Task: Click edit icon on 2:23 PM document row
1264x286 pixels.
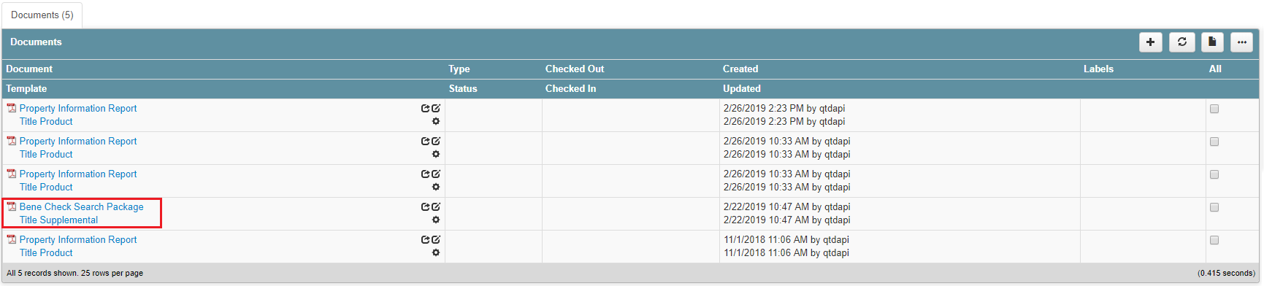Action: (x=436, y=108)
